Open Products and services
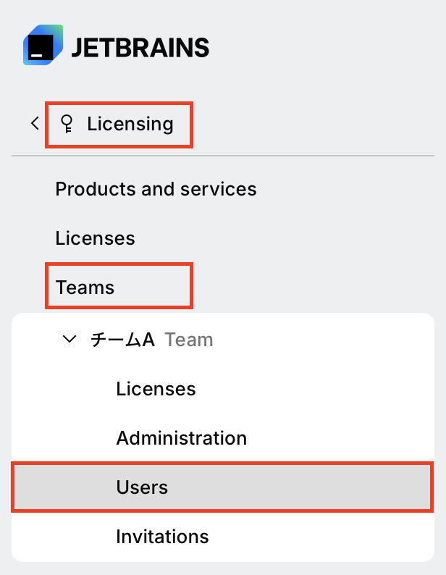 (156, 189)
